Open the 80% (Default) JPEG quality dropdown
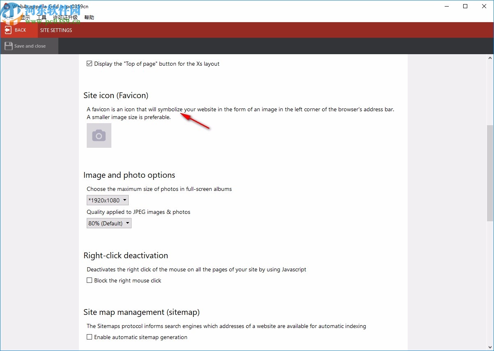The height and width of the screenshot is (351, 494). (x=109, y=223)
